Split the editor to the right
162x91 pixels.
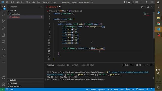[x=148, y=7]
